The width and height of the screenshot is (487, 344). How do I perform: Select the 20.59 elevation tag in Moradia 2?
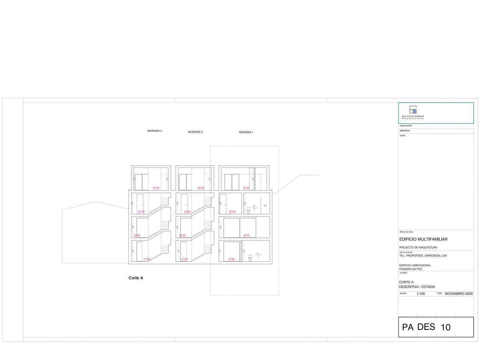pyautogui.click(x=182, y=236)
